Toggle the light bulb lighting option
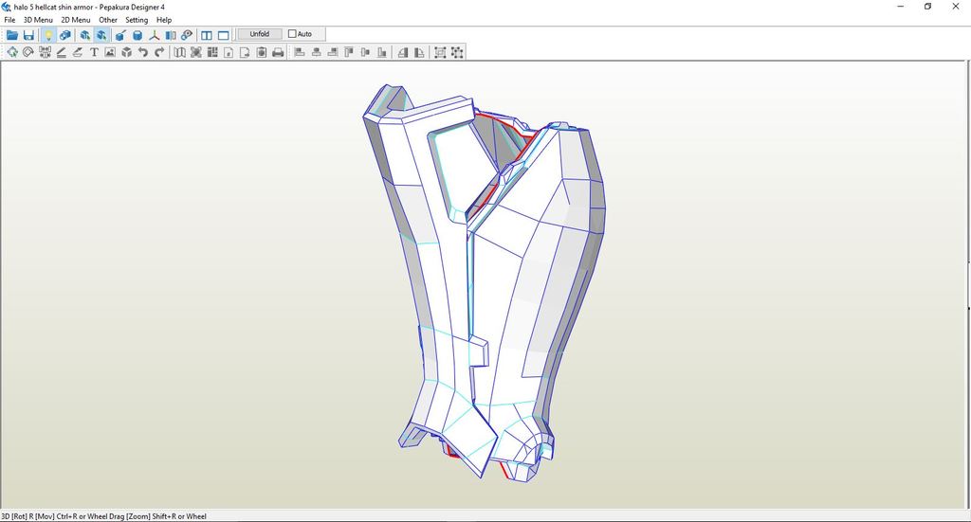971x522 pixels. click(48, 35)
